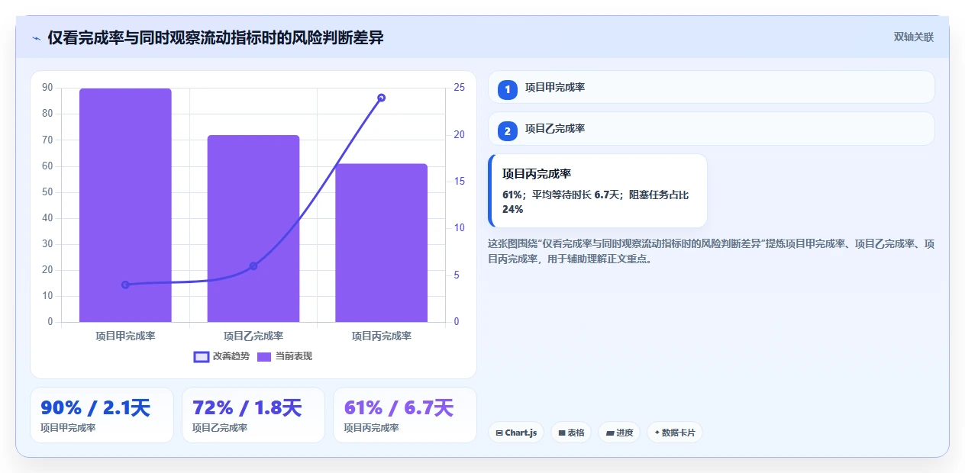Click the 改善趋势 legend color box

point(202,356)
